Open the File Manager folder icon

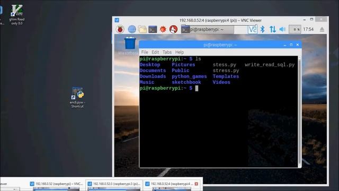(x=142, y=29)
